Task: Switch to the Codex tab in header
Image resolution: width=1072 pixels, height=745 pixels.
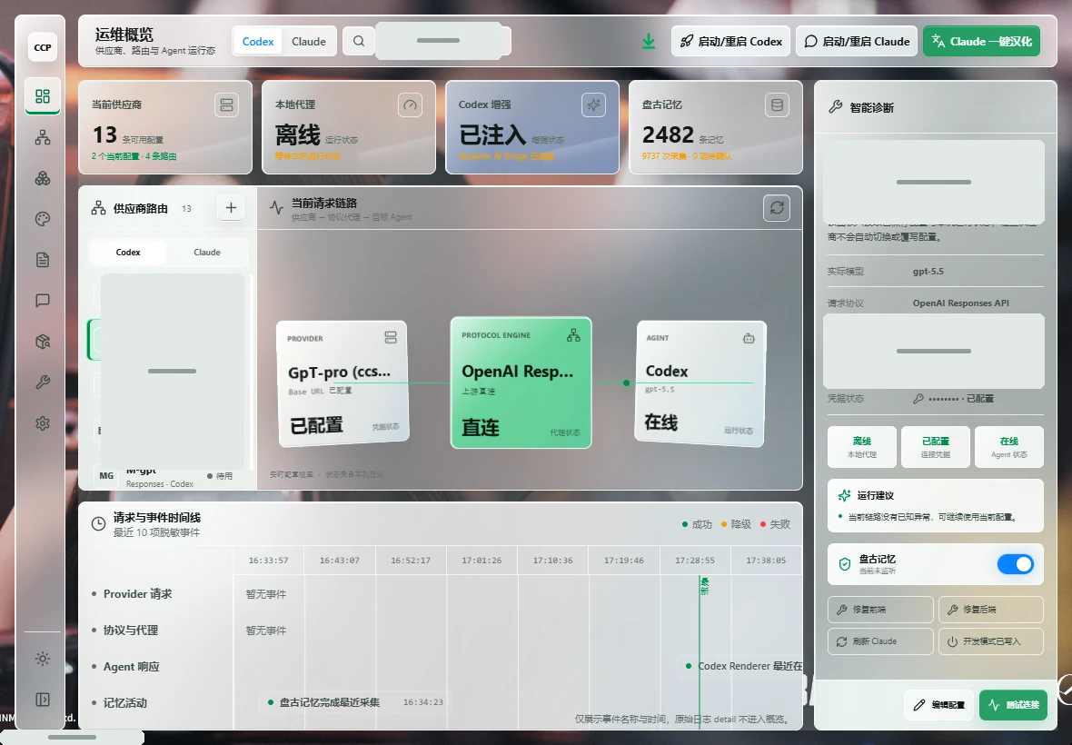Action: point(258,41)
